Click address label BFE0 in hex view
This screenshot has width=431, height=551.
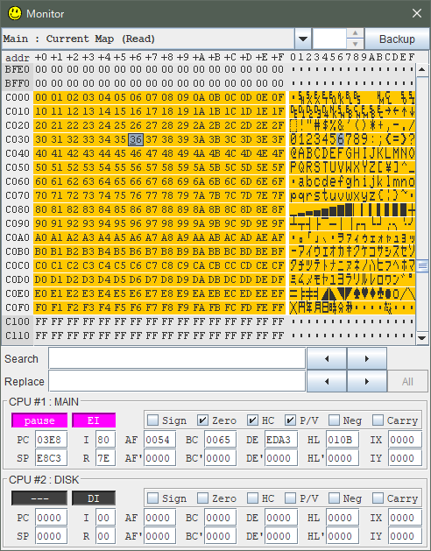(18, 69)
